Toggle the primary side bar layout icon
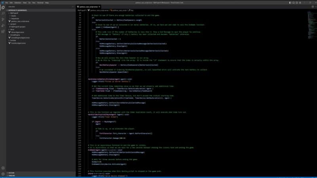The image size is (317, 178). 290,3
